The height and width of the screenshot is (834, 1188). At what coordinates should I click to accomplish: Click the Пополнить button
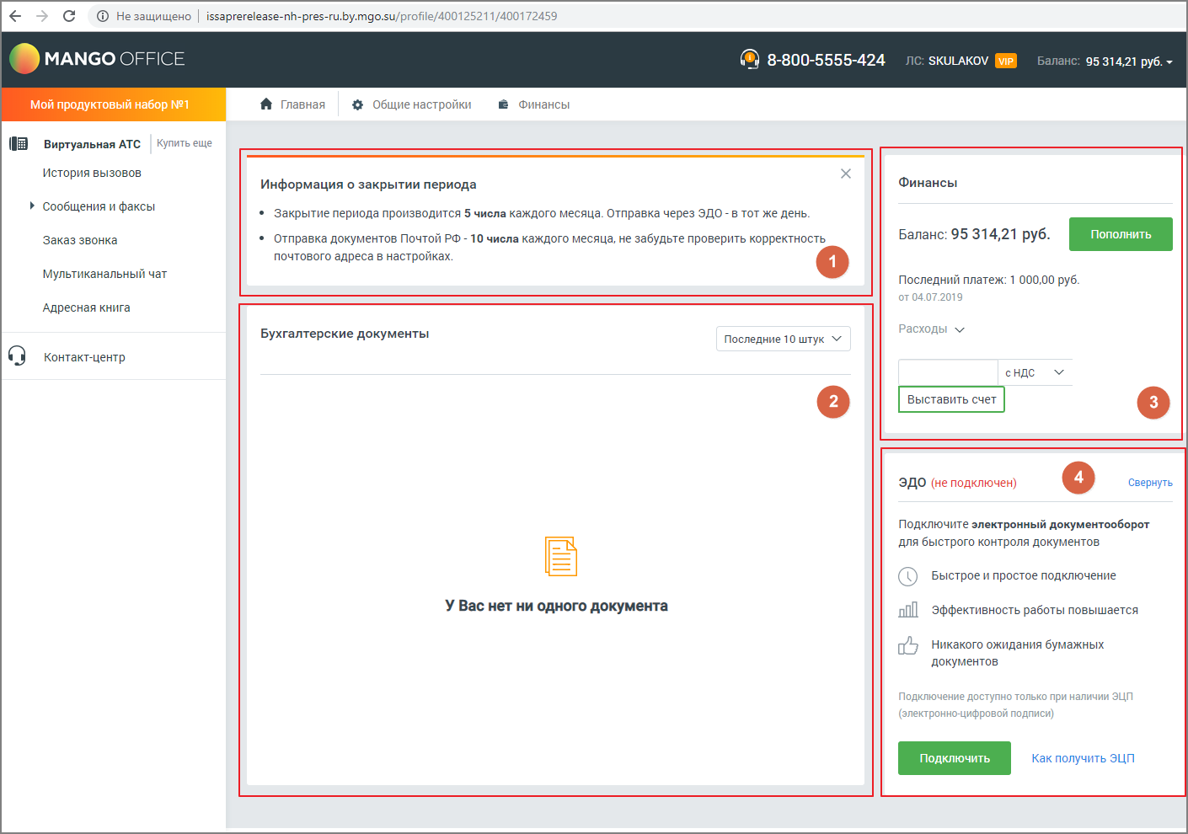pyautogui.click(x=1121, y=234)
